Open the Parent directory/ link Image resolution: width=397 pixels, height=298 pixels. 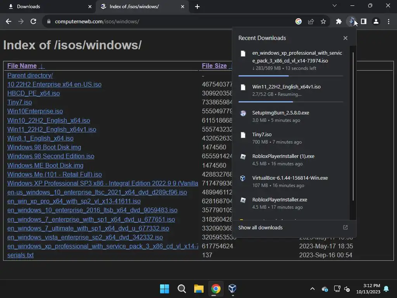click(x=30, y=76)
